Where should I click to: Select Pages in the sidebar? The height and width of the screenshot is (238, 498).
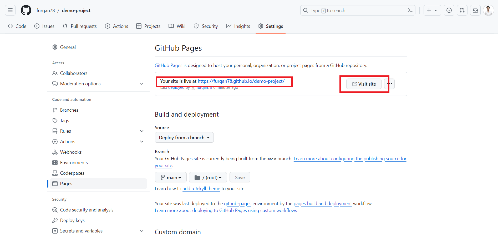coord(98,183)
